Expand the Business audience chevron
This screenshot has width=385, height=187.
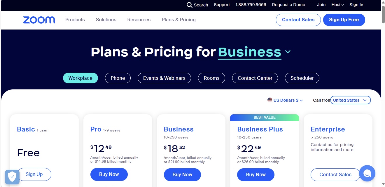click(288, 52)
